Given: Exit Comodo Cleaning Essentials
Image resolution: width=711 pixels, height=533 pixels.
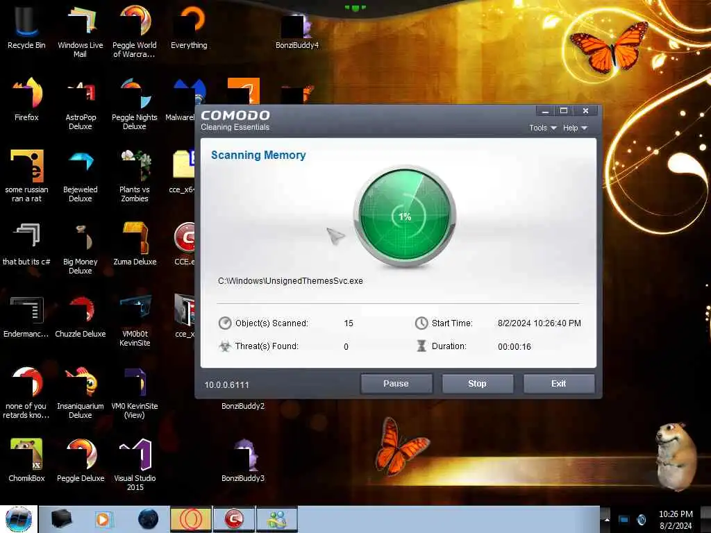Looking at the screenshot, I should (559, 383).
